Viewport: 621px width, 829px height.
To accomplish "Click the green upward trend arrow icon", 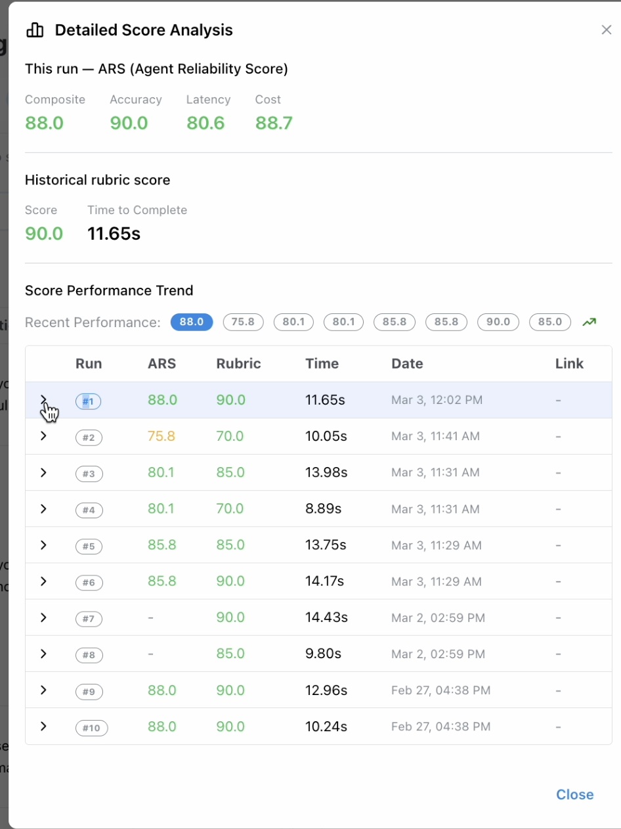I will tap(589, 322).
